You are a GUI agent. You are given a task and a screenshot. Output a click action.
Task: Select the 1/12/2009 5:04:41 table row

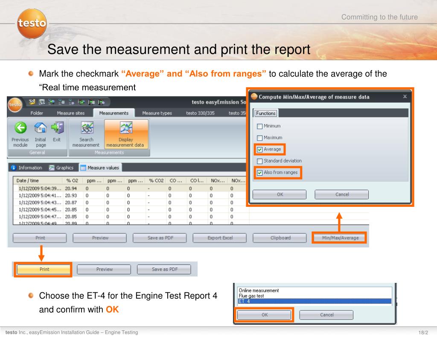point(131,195)
